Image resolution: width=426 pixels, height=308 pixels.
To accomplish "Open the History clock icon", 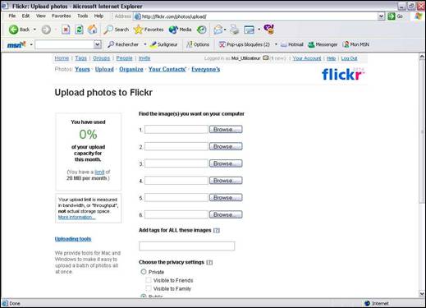I will pos(202,30).
